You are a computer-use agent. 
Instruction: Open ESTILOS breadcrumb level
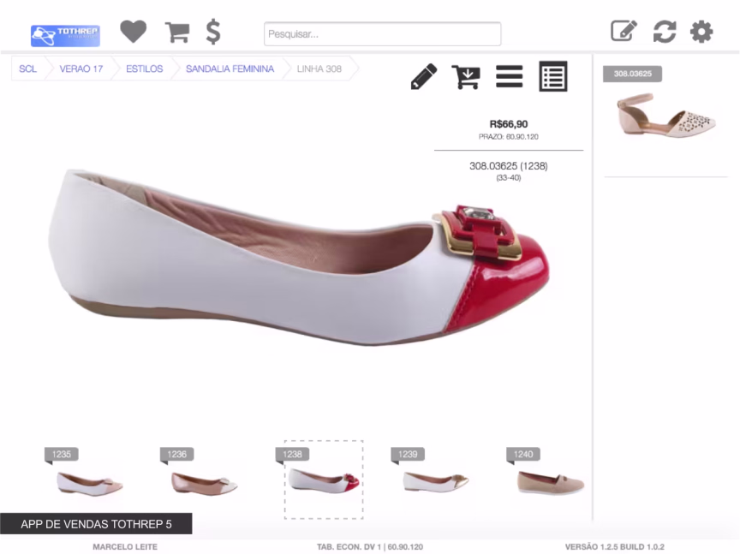(144, 69)
